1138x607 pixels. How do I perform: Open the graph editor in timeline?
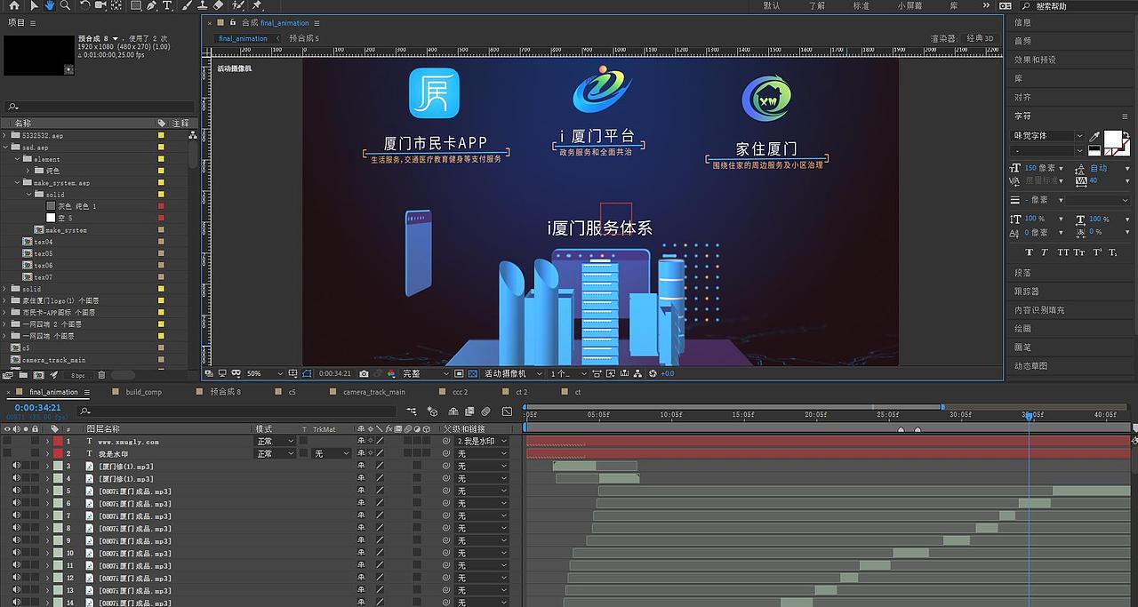click(507, 411)
